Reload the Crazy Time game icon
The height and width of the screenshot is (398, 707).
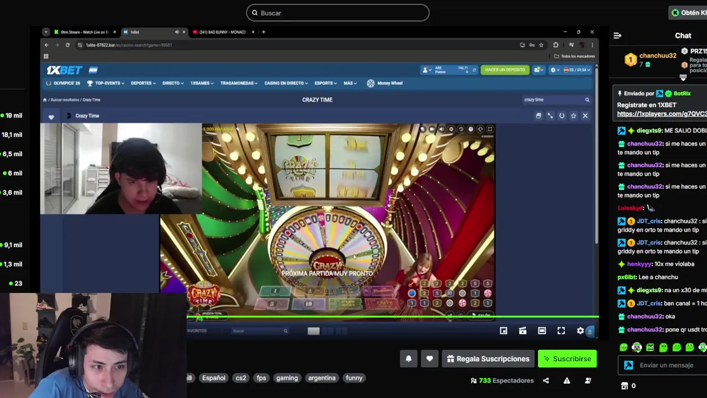tap(562, 116)
